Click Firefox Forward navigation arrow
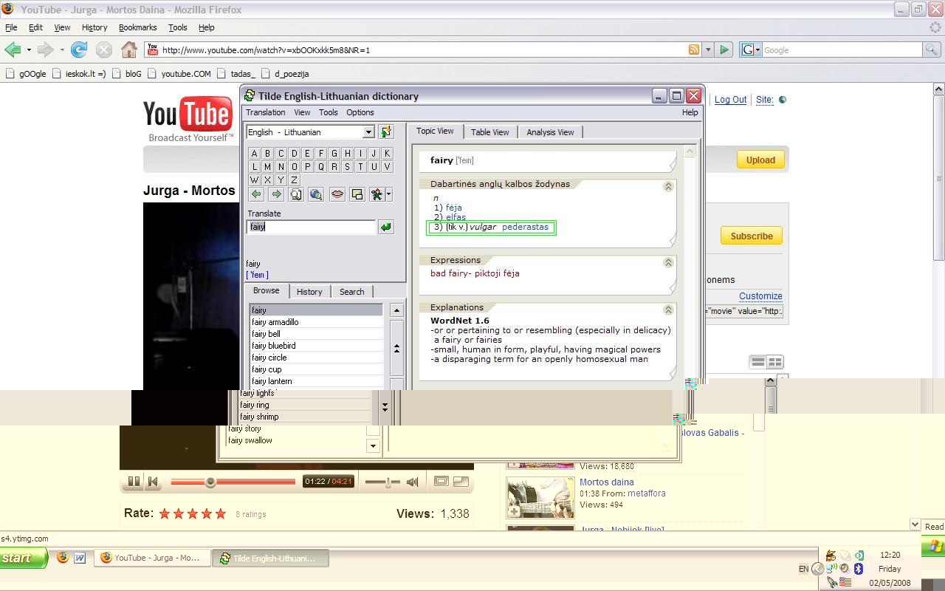Screen dimensions: 945x591 pos(45,49)
